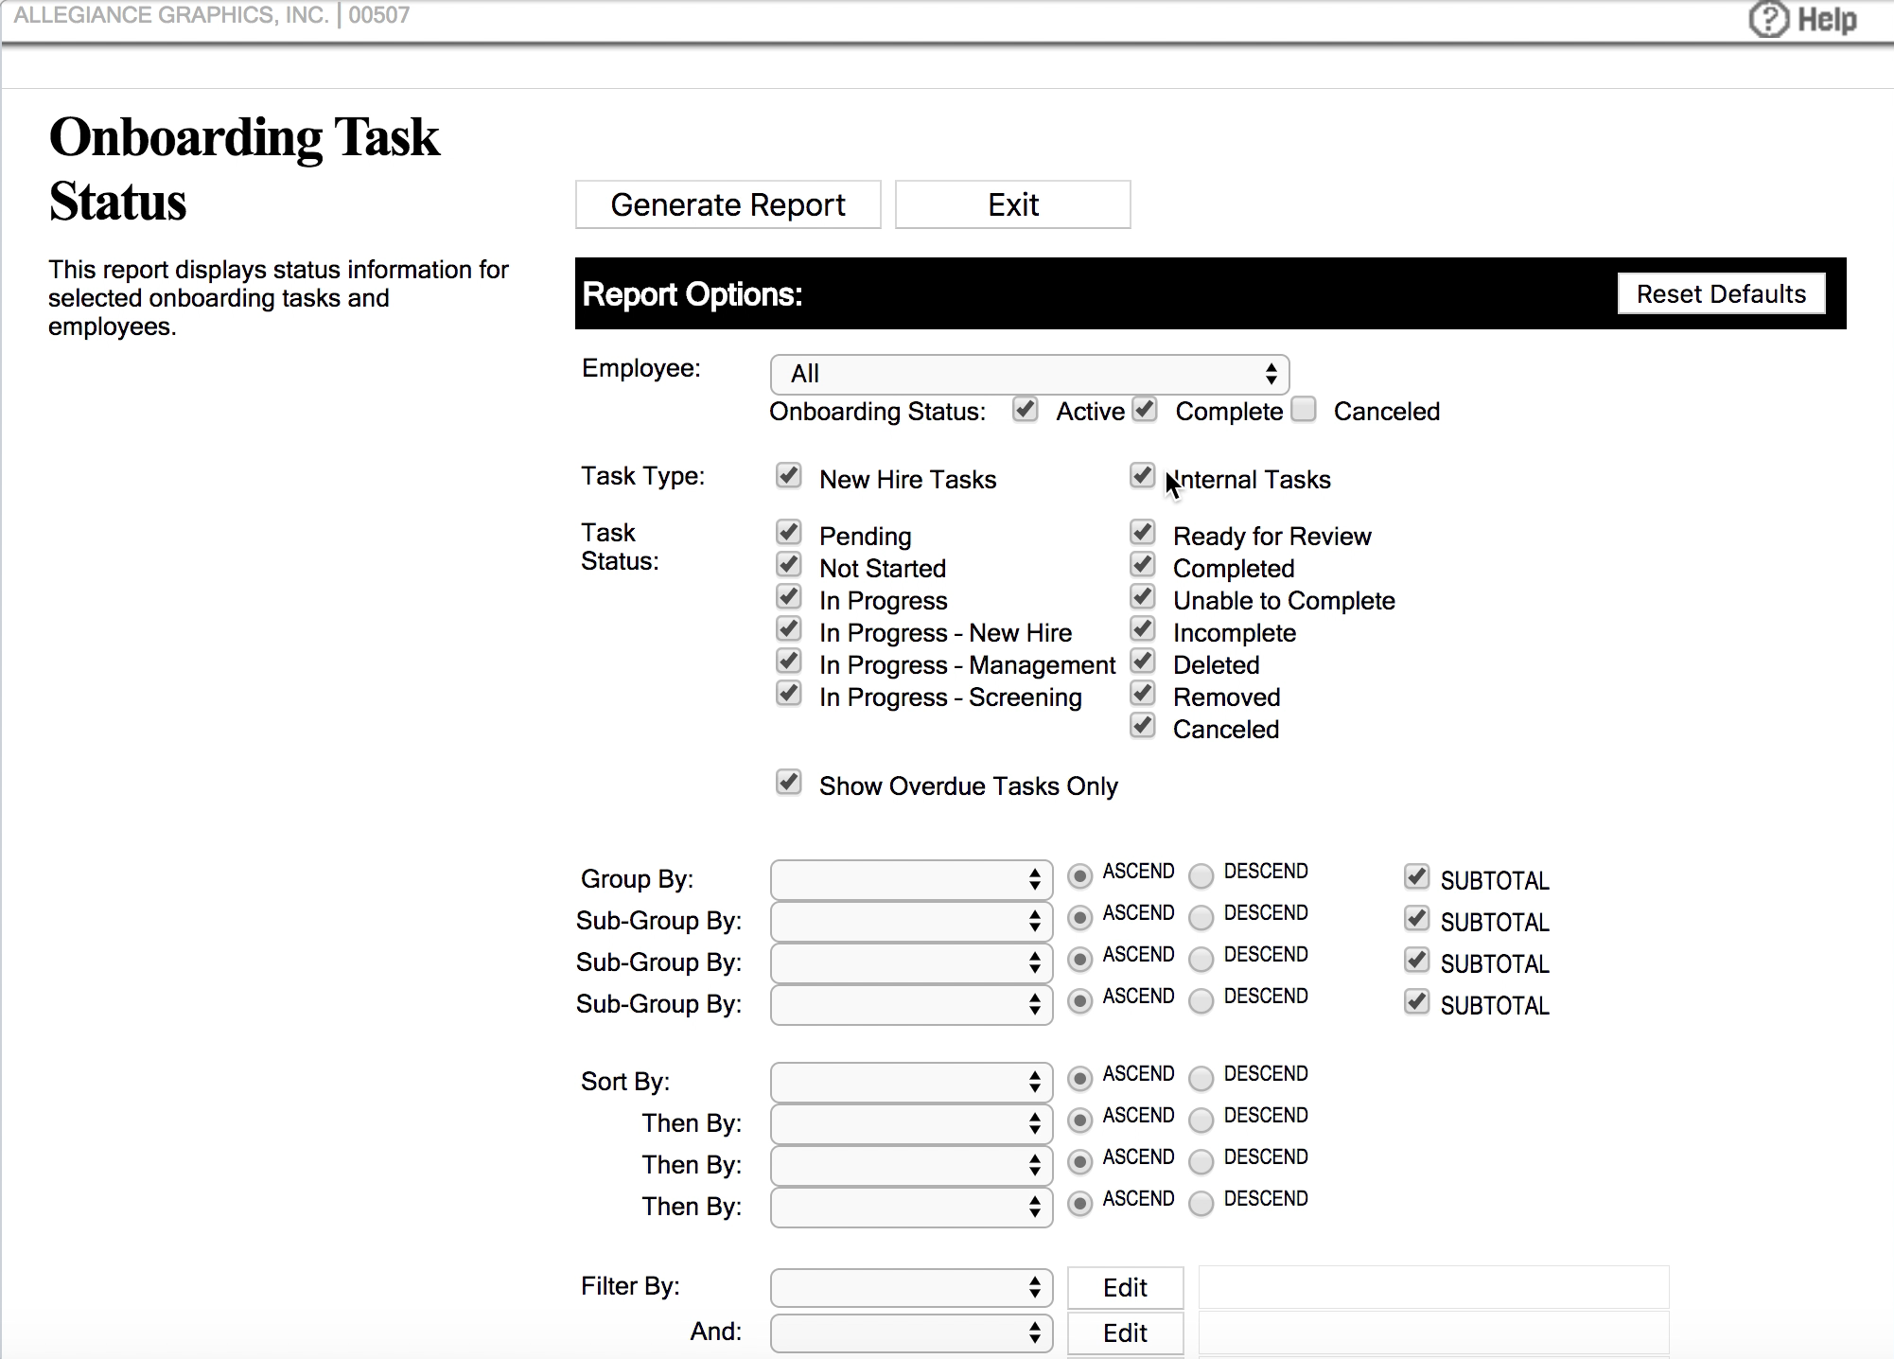Uncheck Ready for Review task status

(x=1142, y=532)
